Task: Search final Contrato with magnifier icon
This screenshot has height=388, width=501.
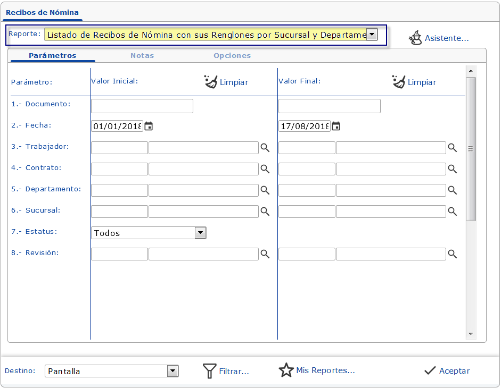Action: [x=453, y=169]
